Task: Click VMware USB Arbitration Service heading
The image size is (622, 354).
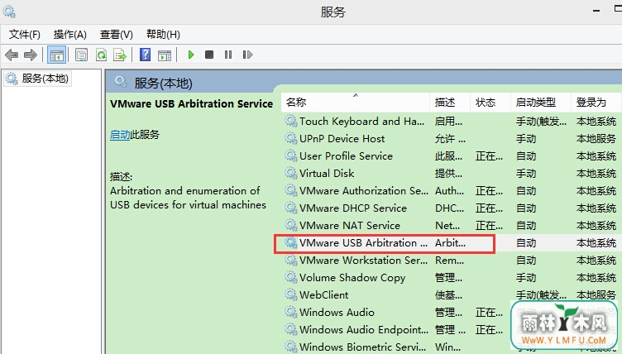Action: coord(191,103)
